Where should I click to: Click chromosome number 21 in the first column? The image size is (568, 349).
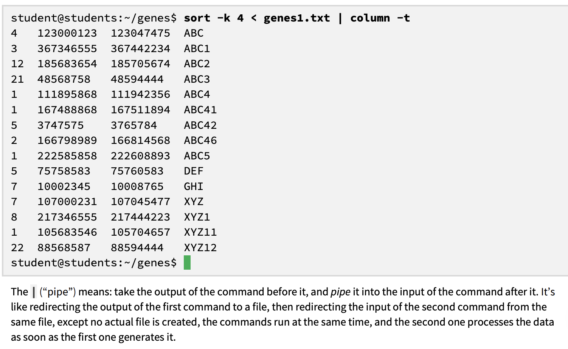(17, 79)
